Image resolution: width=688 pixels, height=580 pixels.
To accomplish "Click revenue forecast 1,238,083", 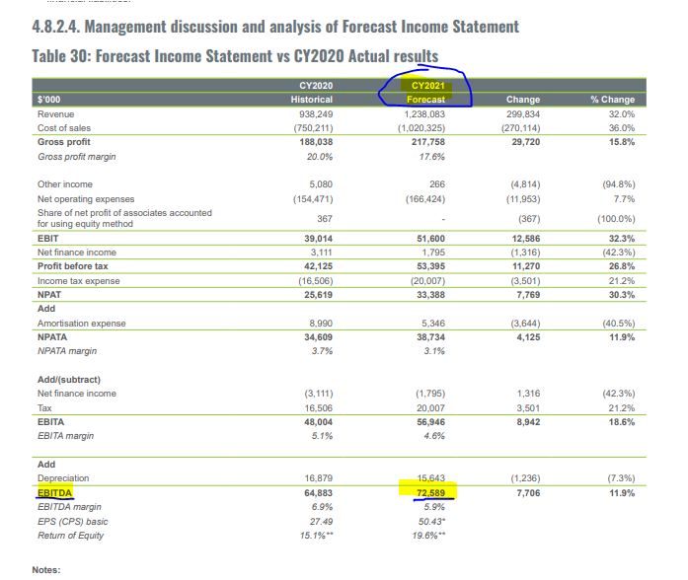I will tap(424, 114).
